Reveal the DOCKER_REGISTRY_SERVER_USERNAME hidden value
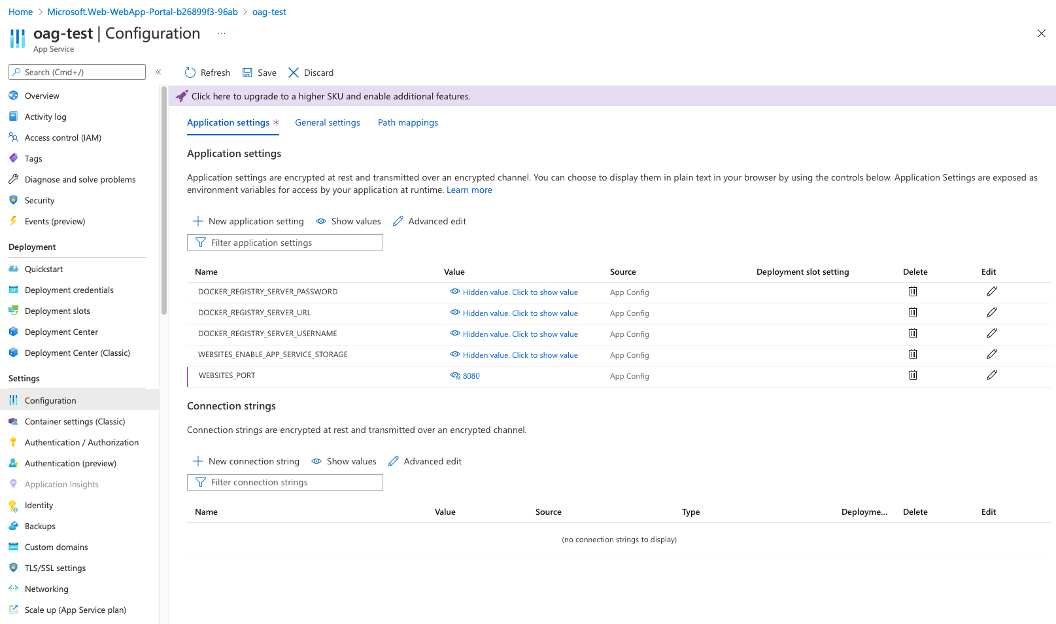Screen dimensions: 1056x624 (520, 334)
